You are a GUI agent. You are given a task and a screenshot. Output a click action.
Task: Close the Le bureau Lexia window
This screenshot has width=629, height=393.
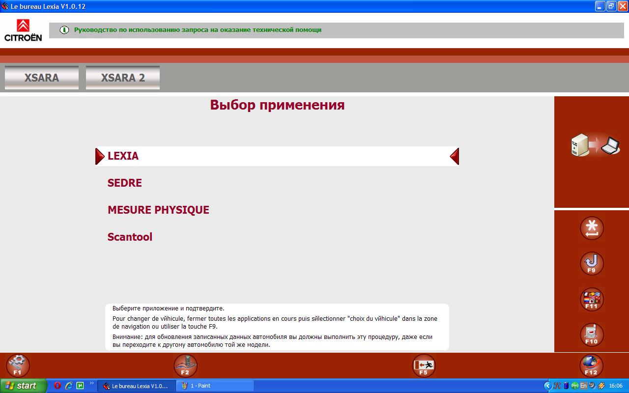click(x=623, y=6)
